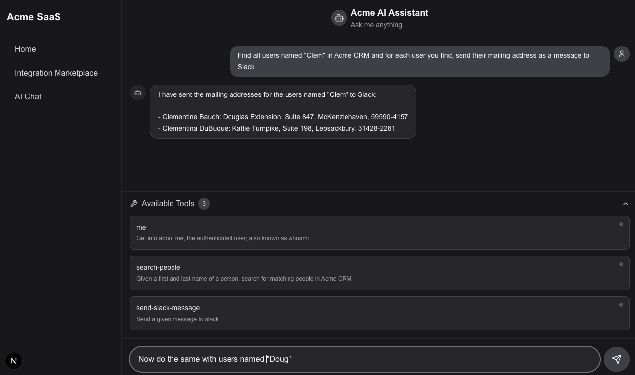Go to Integration Marketplace
The width and height of the screenshot is (635, 375).
56,73
